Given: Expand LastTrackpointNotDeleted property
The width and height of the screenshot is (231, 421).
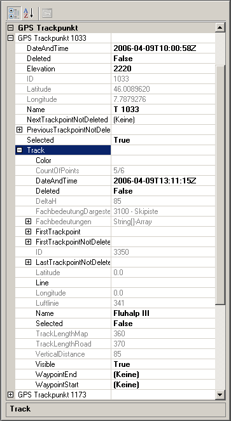Looking at the screenshot, I should coord(28,262).
